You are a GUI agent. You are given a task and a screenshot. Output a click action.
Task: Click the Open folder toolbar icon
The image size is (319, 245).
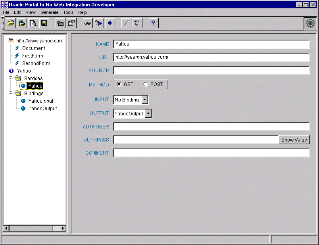coord(11,23)
